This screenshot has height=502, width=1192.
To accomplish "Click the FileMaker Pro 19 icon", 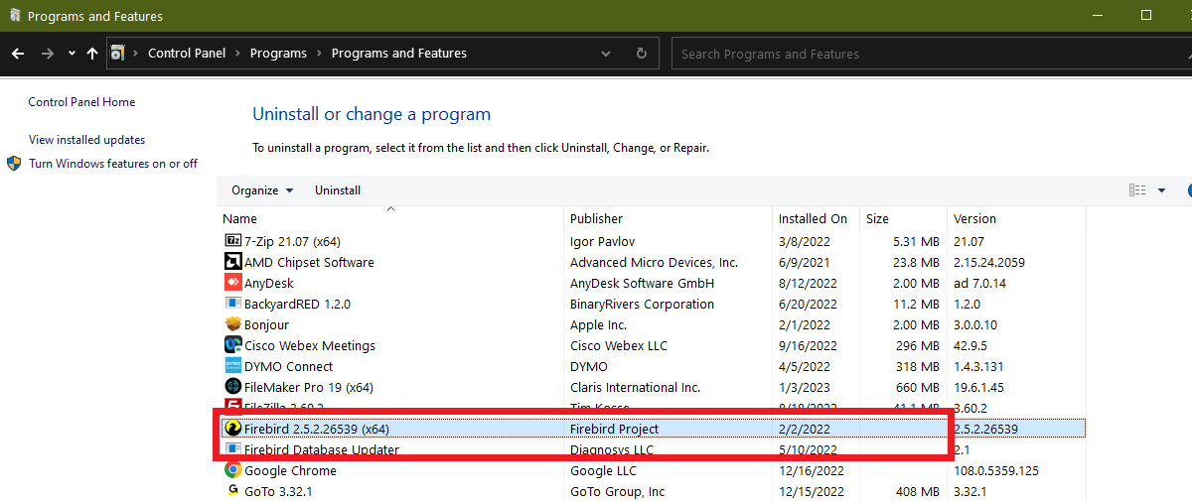I will click(x=233, y=387).
